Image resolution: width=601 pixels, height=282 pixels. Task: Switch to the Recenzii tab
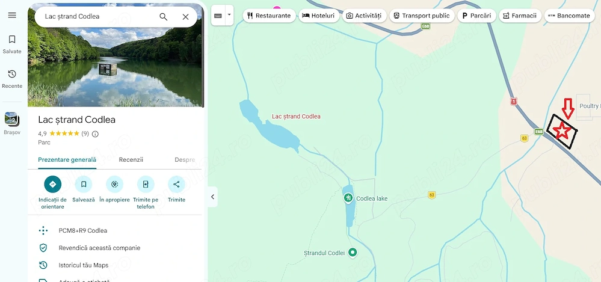(131, 160)
